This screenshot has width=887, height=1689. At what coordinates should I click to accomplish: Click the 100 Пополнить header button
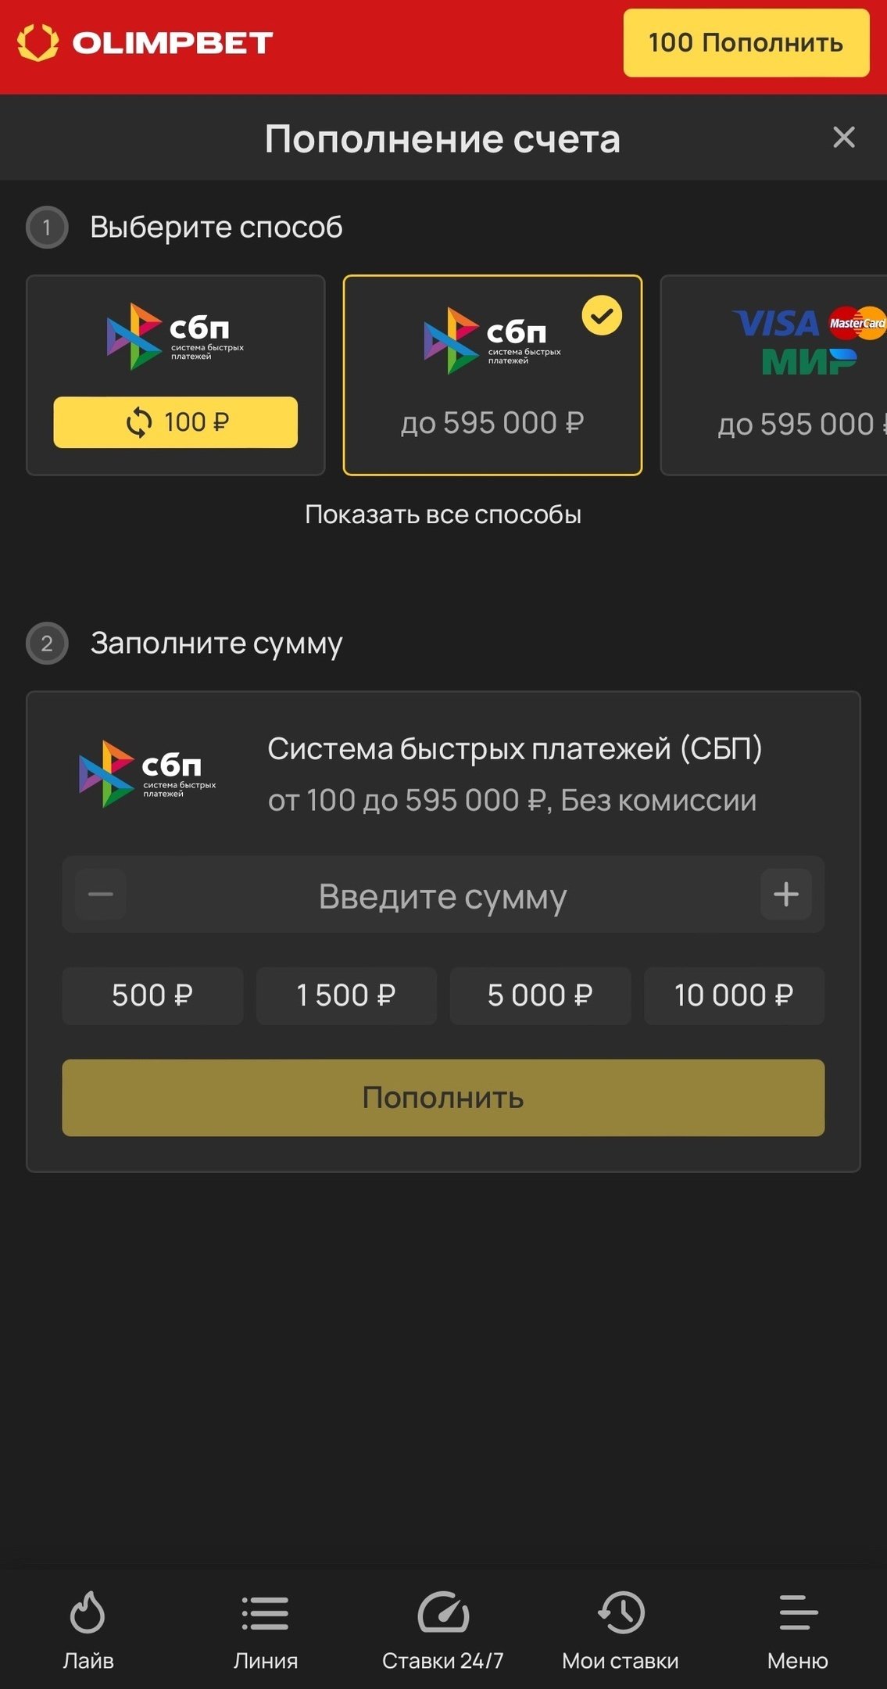pyautogui.click(x=746, y=43)
